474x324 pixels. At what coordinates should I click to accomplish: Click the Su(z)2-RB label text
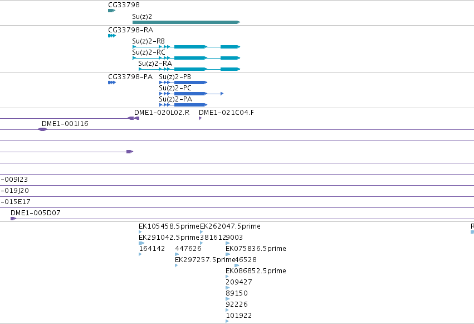[148, 41]
